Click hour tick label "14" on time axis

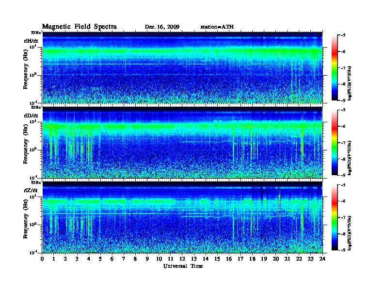(206, 259)
